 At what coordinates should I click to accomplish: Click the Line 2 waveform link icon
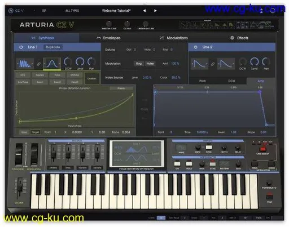click(x=213, y=64)
